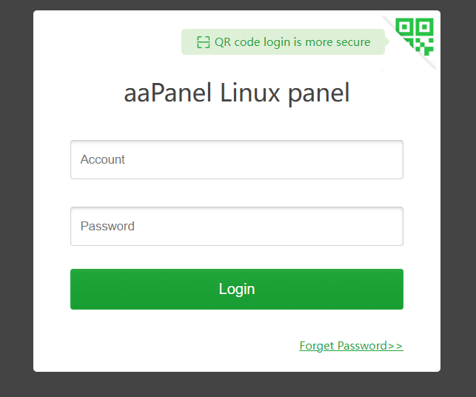
Task: Submit the form with the Login button
Action: pyautogui.click(x=237, y=289)
